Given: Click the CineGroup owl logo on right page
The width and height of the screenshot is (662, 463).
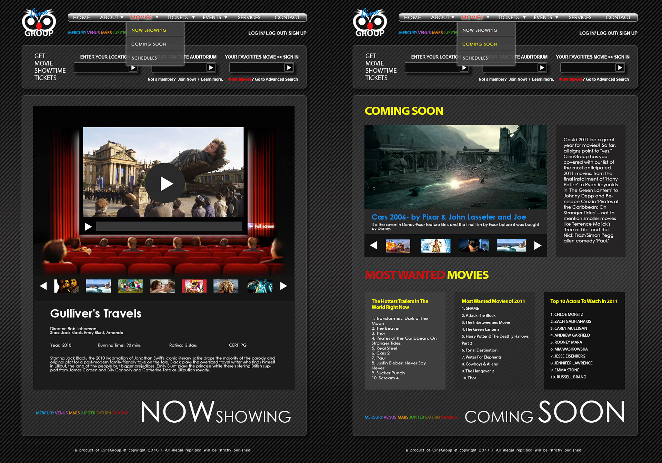Looking at the screenshot, I should pyautogui.click(x=370, y=23).
